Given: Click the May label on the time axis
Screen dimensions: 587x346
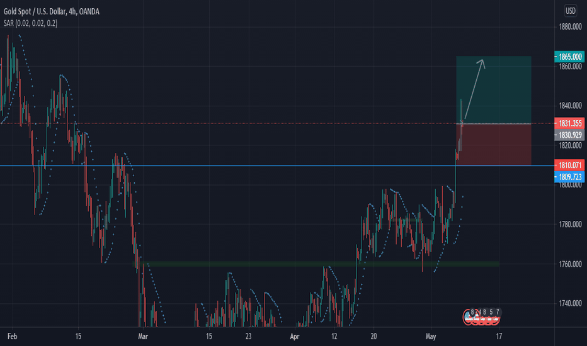Looking at the screenshot, I should (431, 337).
